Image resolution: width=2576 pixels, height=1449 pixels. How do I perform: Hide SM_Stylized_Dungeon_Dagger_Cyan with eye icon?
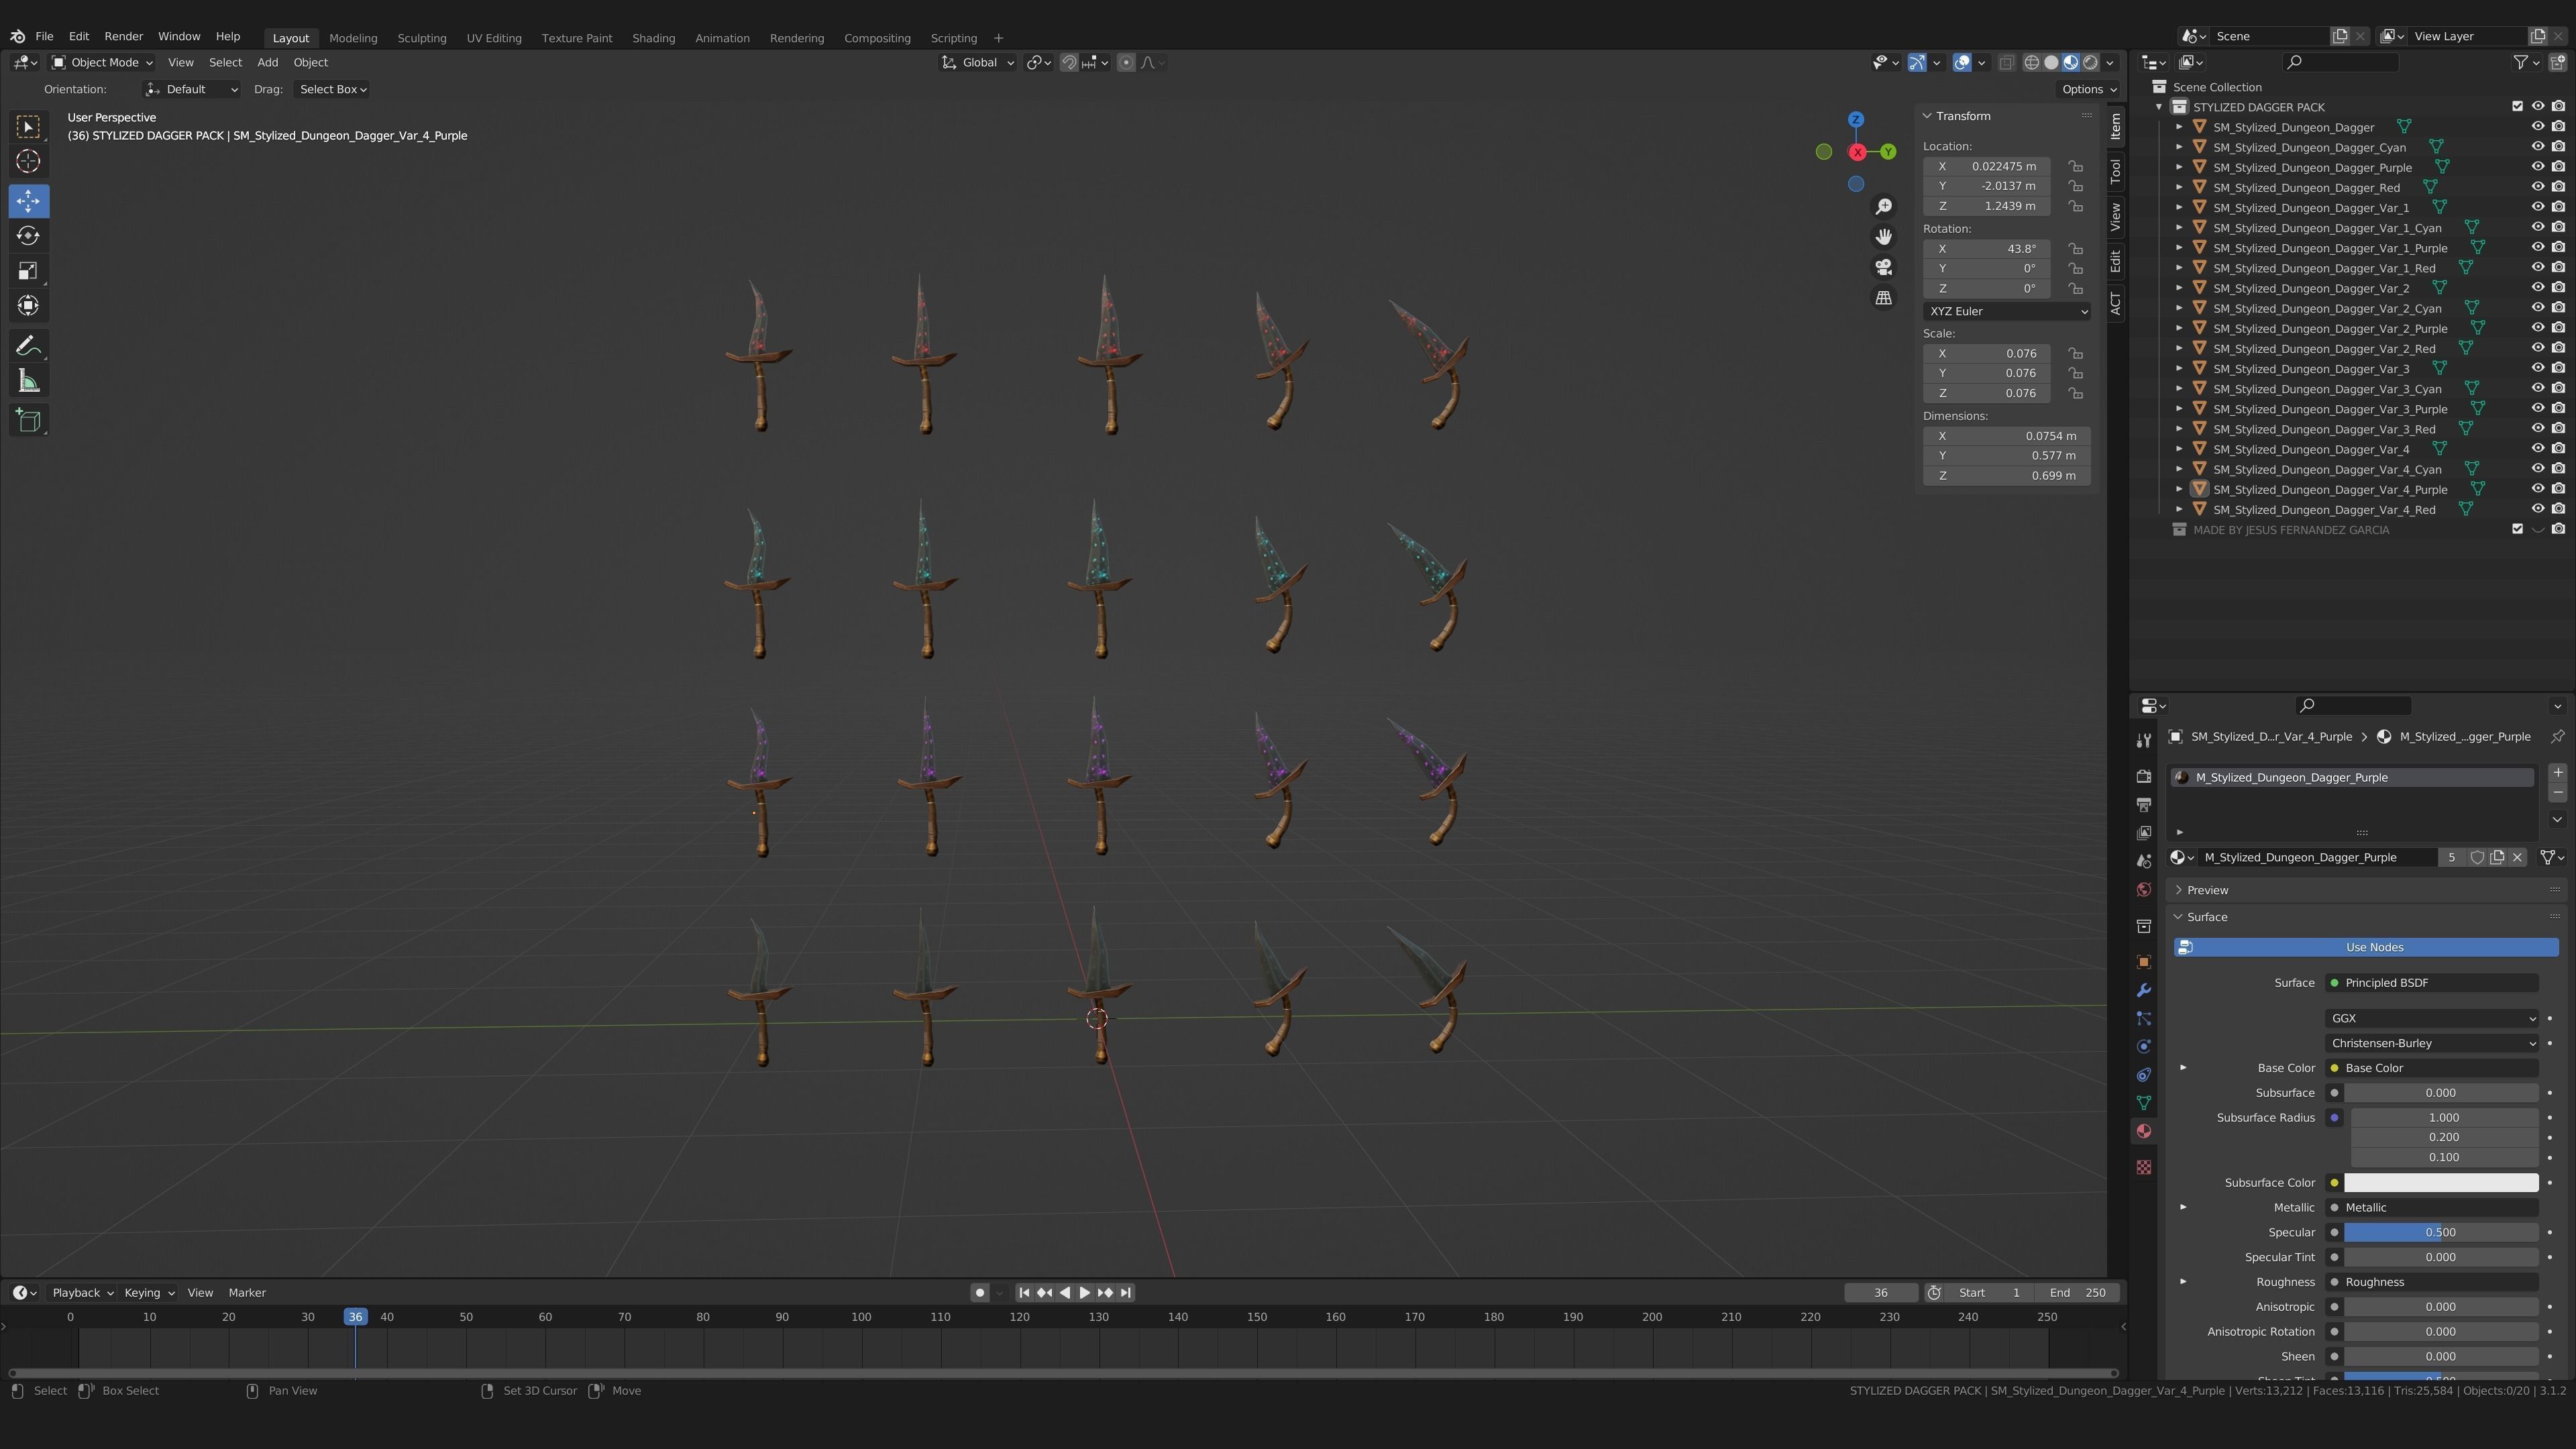(x=2537, y=147)
